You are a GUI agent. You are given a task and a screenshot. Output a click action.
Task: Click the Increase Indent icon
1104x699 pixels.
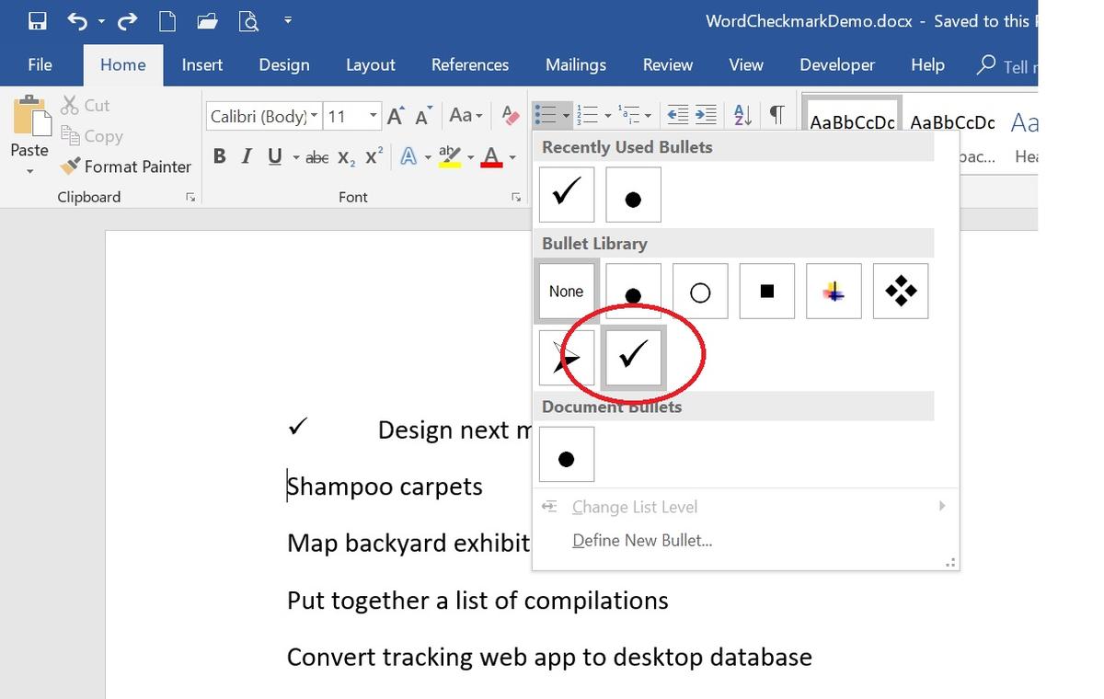tap(706, 114)
